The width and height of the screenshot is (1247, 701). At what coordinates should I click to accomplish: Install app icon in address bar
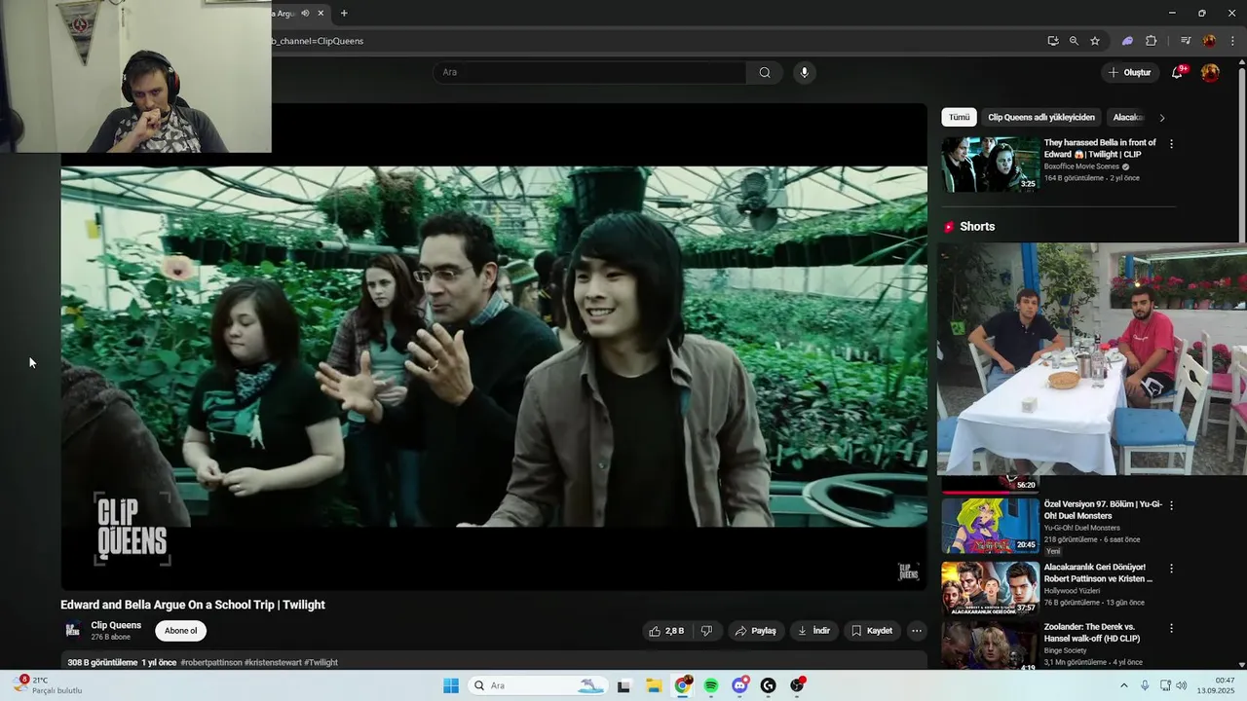[x=1053, y=41]
